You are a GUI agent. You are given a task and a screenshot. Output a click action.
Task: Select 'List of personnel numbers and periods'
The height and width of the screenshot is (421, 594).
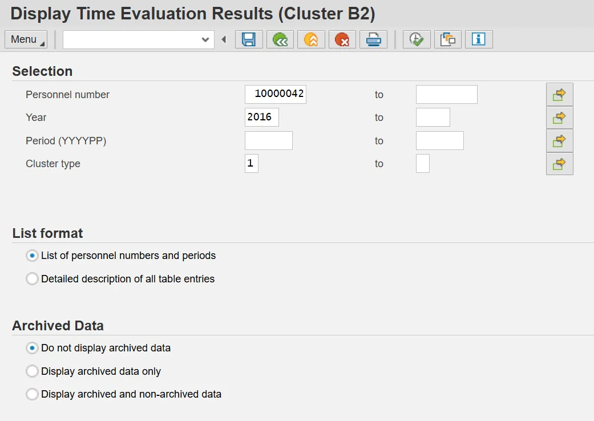(x=33, y=256)
